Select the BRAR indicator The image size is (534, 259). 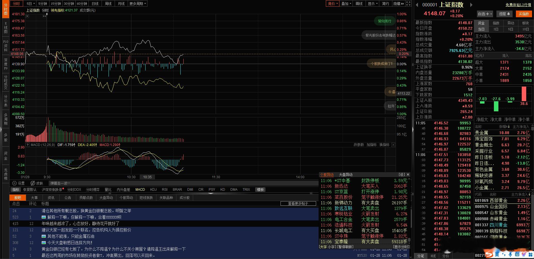coord(177,190)
